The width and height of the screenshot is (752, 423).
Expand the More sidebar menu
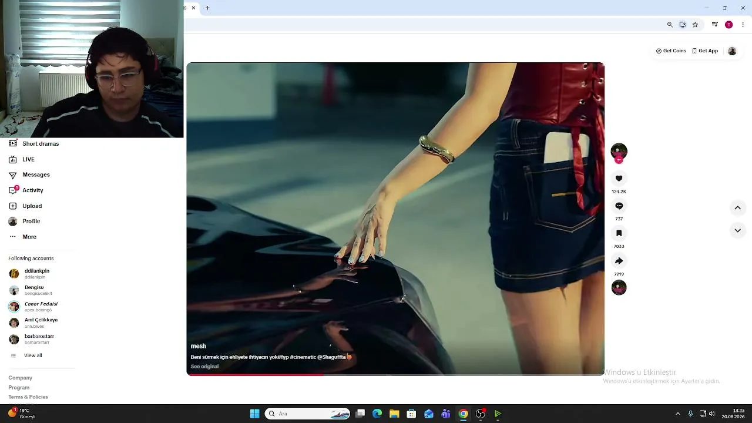tap(22, 237)
